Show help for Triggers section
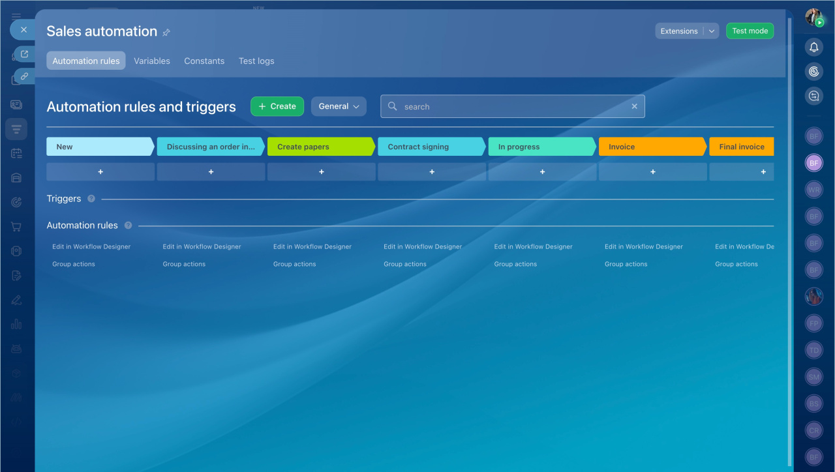The image size is (835, 472). (91, 199)
